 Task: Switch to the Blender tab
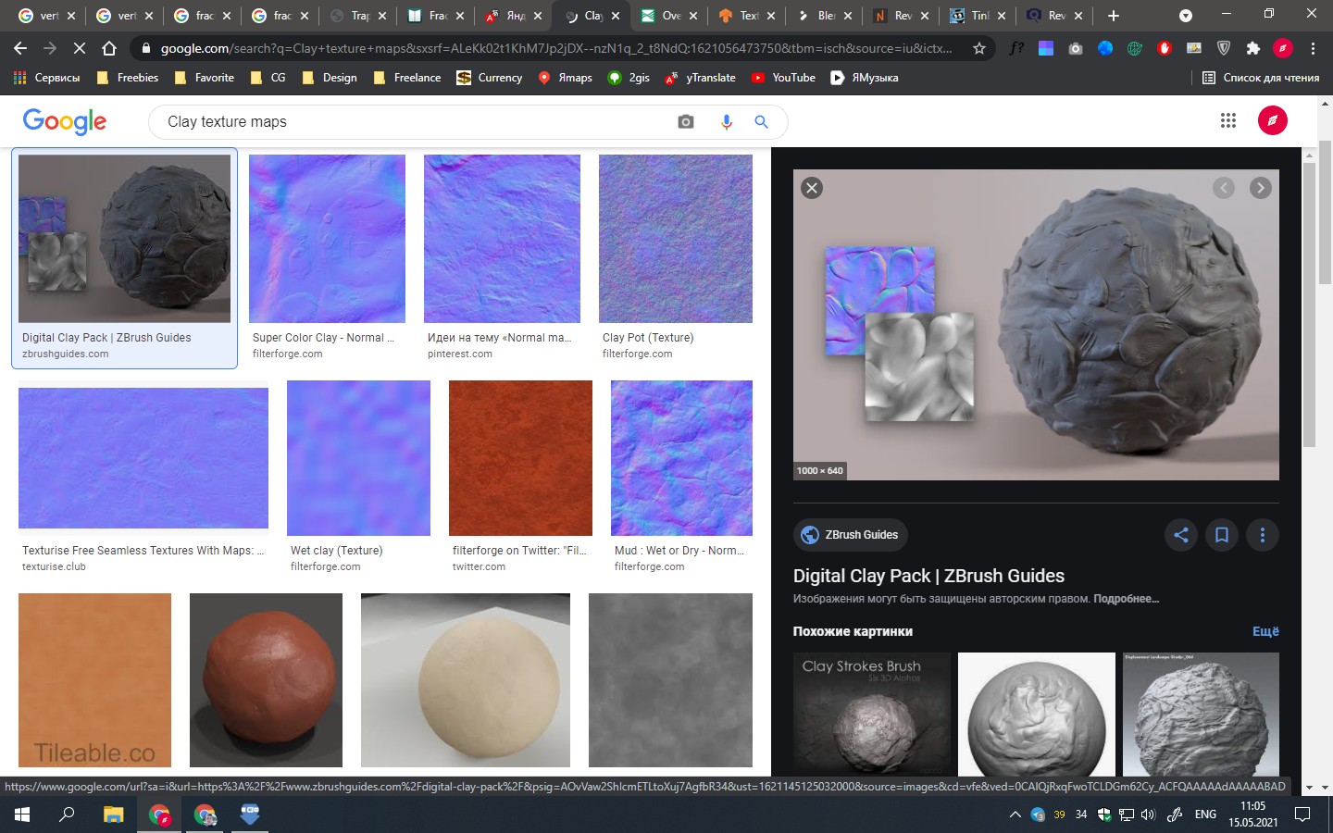826,16
